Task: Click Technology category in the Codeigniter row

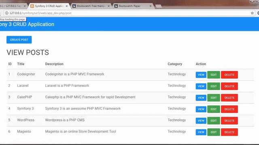Action: (x=177, y=74)
